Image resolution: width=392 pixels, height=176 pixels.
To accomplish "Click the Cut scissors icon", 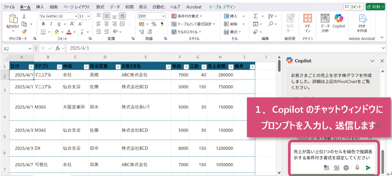I will pos(24,17).
